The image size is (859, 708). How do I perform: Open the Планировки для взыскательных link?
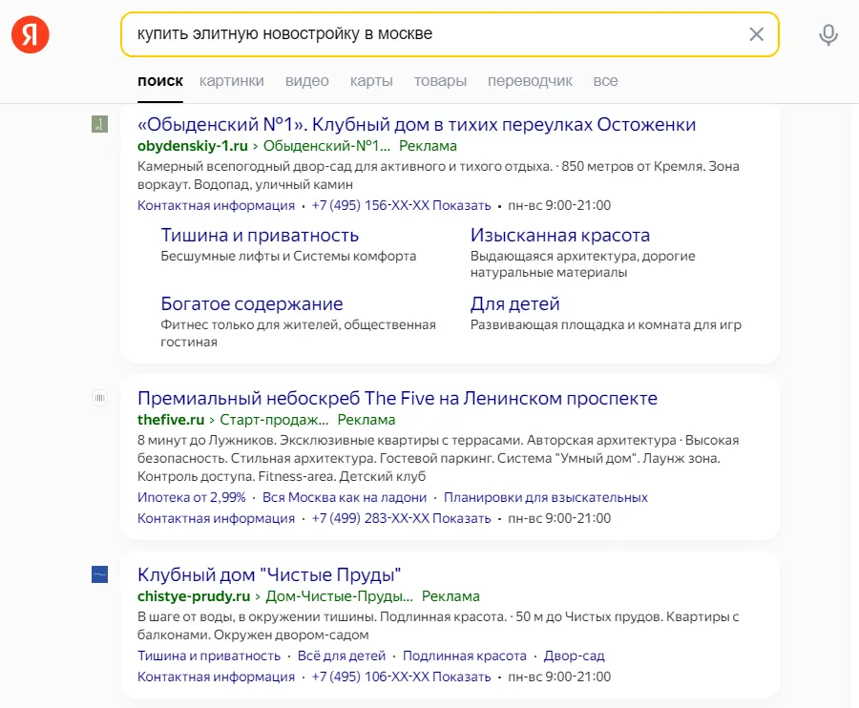546,497
